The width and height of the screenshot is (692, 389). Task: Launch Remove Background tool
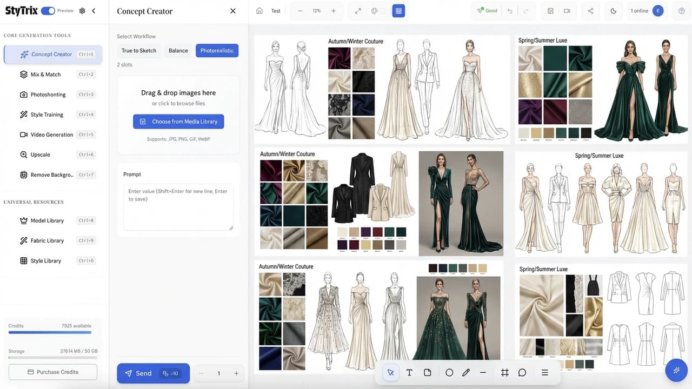(x=50, y=175)
